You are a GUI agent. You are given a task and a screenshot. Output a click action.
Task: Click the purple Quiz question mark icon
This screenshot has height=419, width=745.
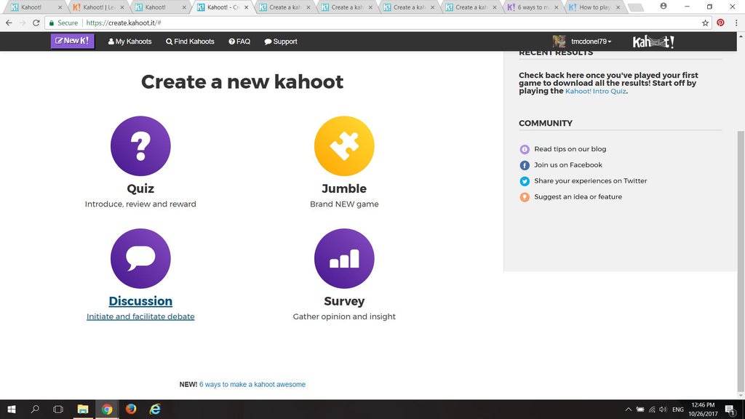click(x=140, y=145)
